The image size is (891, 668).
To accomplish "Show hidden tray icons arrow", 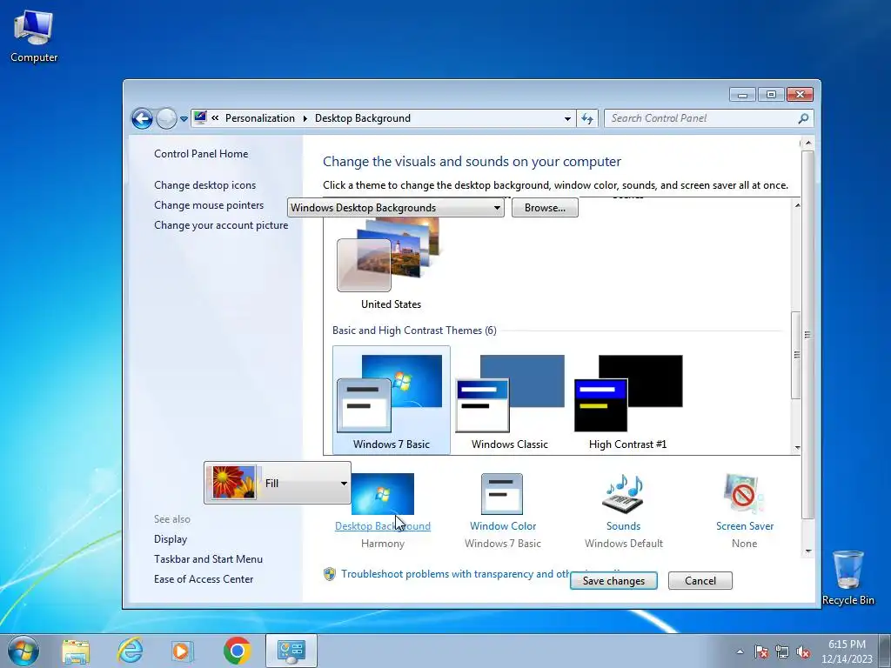I will click(x=740, y=651).
